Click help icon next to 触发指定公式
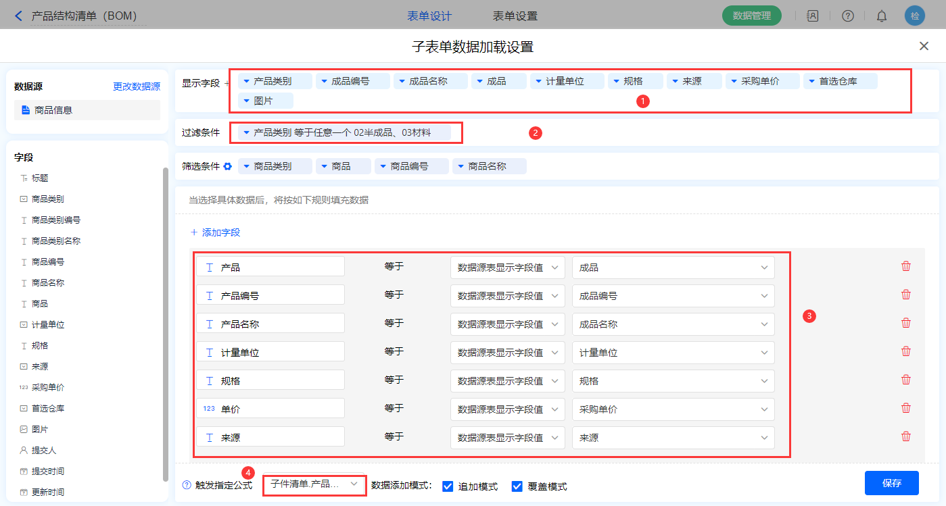The image size is (946, 506). pos(187,485)
